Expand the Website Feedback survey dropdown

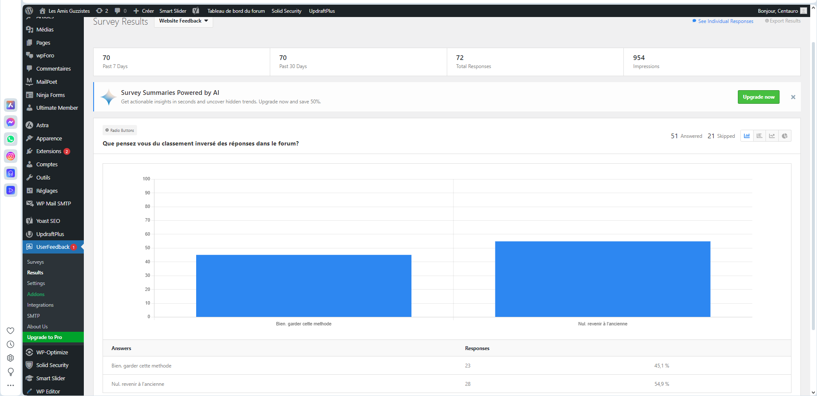point(183,21)
